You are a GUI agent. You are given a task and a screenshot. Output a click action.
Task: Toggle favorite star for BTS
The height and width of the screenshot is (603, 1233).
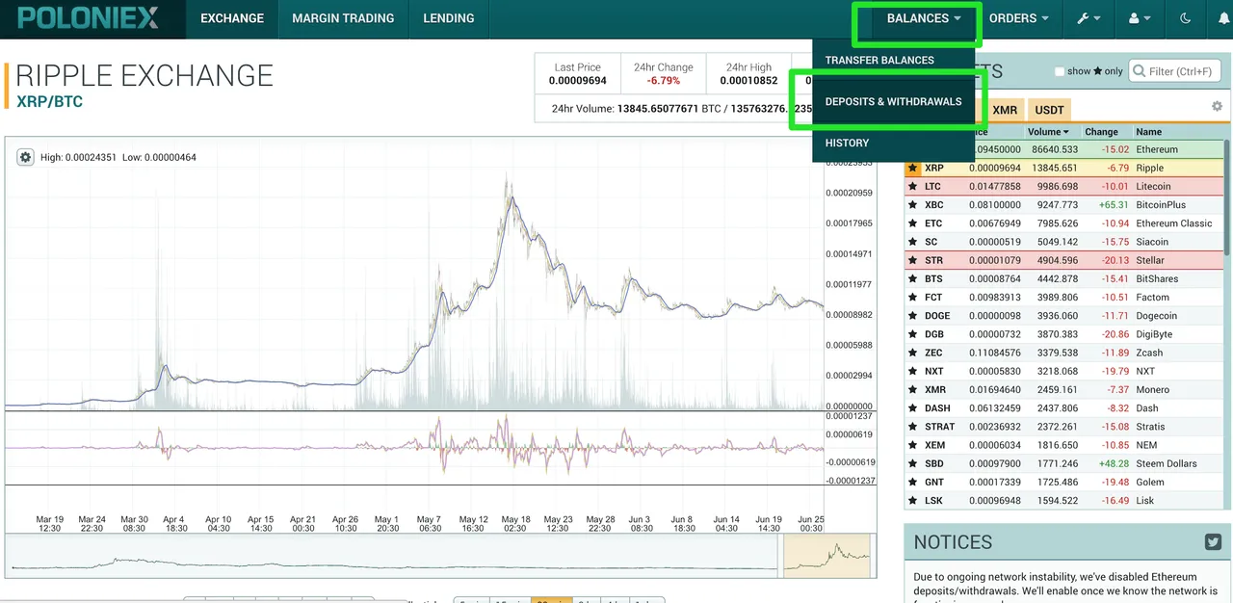(912, 278)
